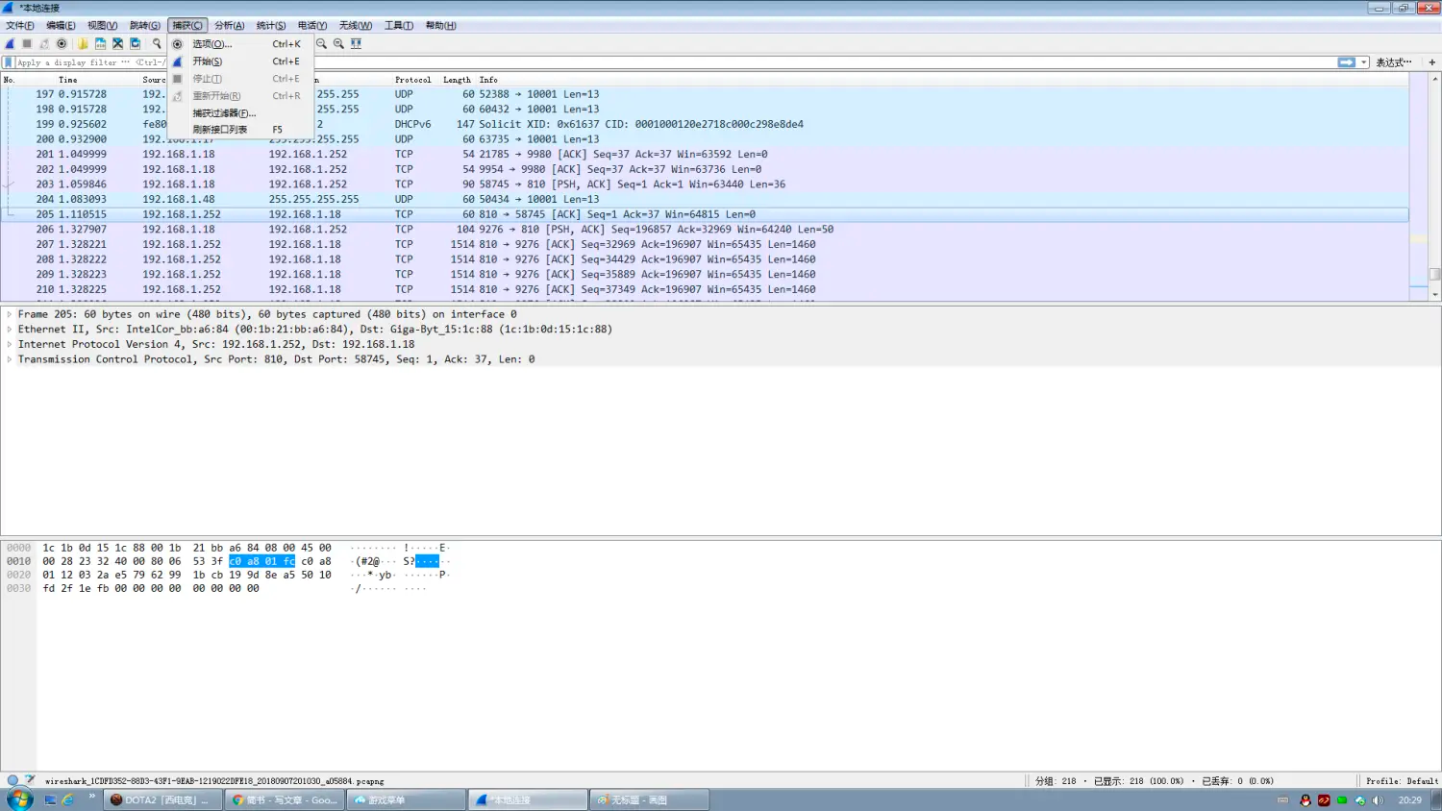Viewport: 1442px width, 811px height.
Task: Open QQ from the system tray
Action: pyautogui.click(x=1305, y=799)
